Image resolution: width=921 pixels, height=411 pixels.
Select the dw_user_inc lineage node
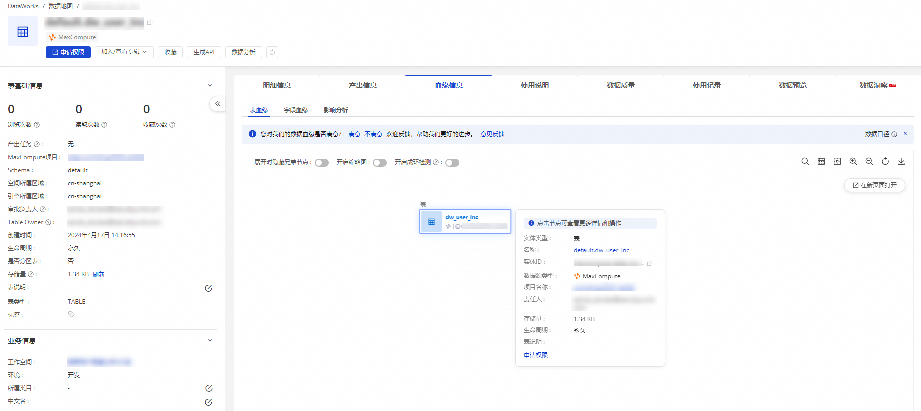click(465, 221)
